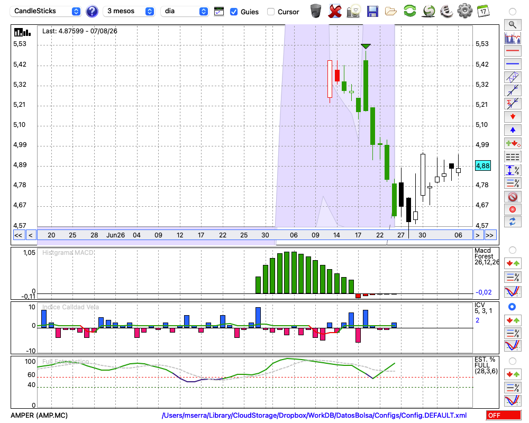Select the radio button beside the MACD panel

tap(512, 250)
